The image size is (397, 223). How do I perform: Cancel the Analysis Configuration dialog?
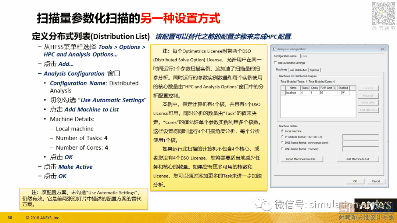coord(376,181)
